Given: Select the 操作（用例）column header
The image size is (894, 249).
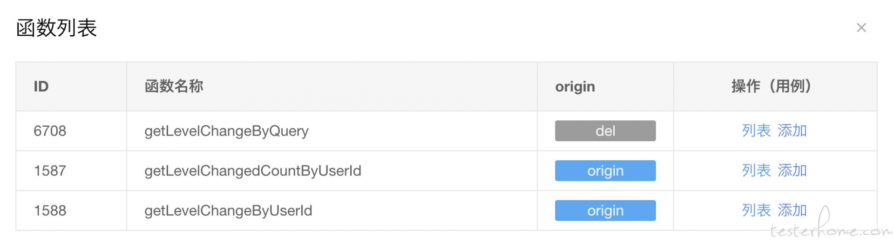Looking at the screenshot, I should pos(772,86).
